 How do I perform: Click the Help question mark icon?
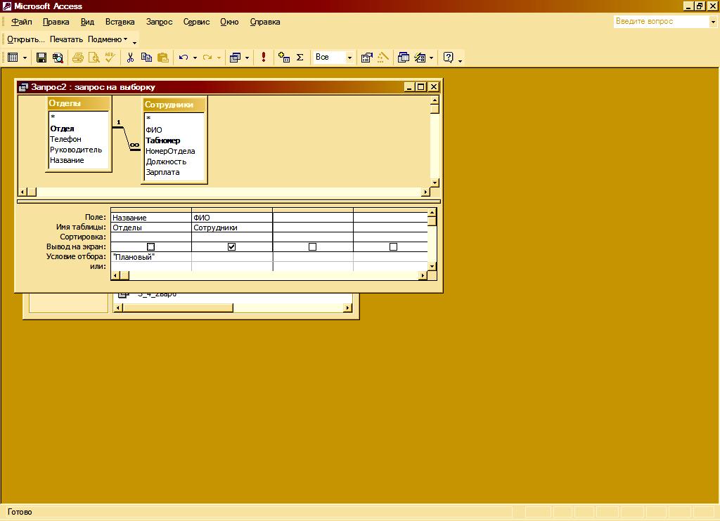point(448,58)
